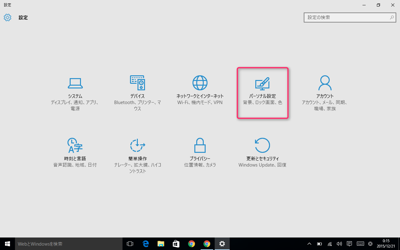
Task: Open the ネットワークとインターネット globe icon
Action: 200,83
